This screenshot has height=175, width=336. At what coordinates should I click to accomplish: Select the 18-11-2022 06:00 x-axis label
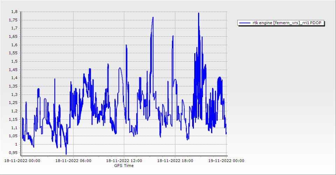pos(73,161)
